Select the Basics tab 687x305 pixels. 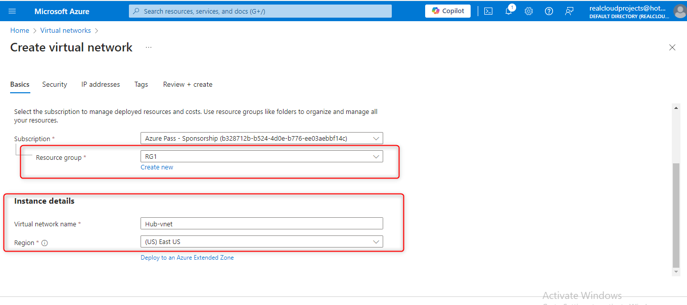(20, 84)
